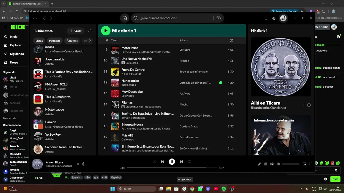Select the Muy Despacito track title
The image size is (344, 193).
click(x=132, y=92)
